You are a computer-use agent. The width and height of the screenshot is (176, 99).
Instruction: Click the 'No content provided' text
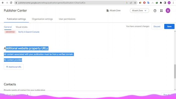[13, 60]
